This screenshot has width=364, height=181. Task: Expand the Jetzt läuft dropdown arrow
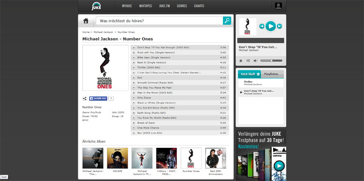[258, 74]
